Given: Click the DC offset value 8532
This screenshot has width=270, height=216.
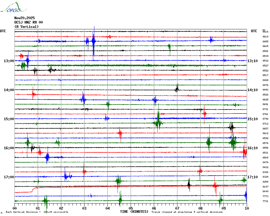Looking at the screenshot, I should pos(265,61).
